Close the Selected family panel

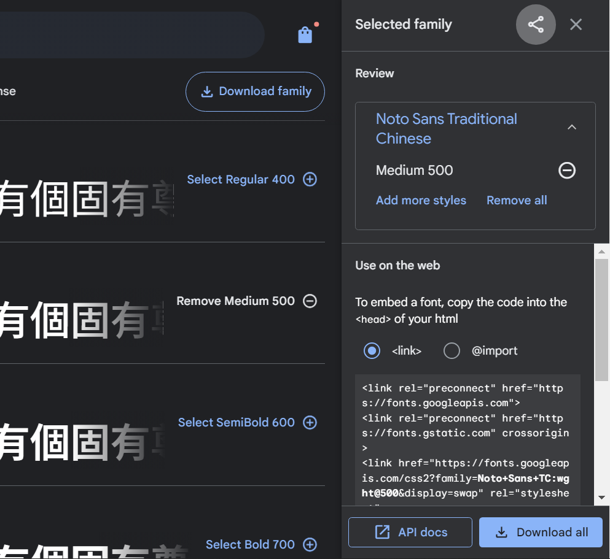(576, 25)
